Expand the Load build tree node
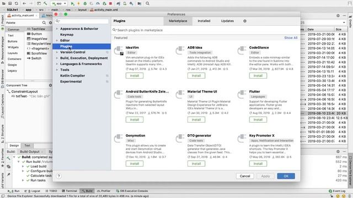The height and width of the screenshot is (198, 353). (23, 166)
